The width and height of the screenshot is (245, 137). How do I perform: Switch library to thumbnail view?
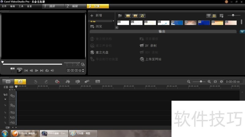(214, 16)
